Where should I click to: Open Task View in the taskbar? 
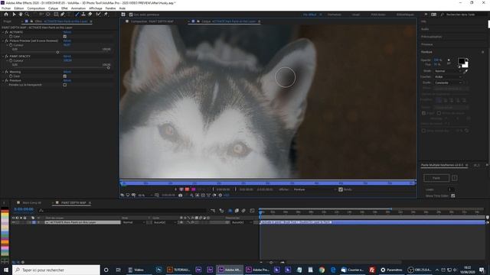coord(118,270)
